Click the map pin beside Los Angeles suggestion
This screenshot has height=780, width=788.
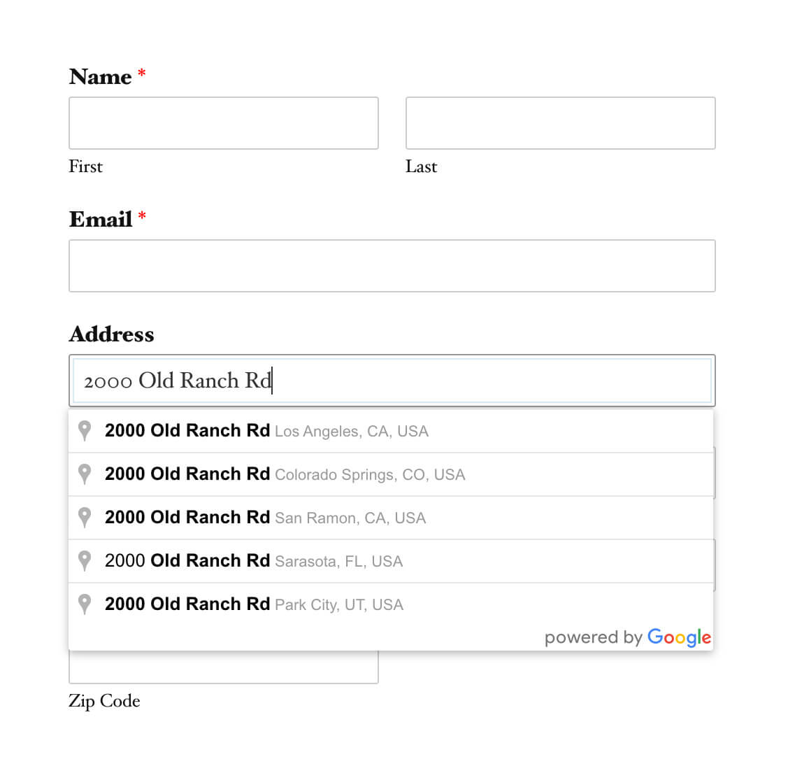click(85, 431)
